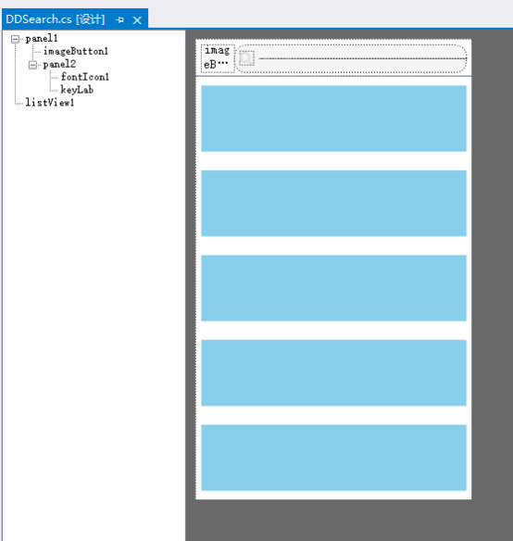The image size is (513, 541).
Task: Select panel2 label in the tree
Action: click(59, 64)
